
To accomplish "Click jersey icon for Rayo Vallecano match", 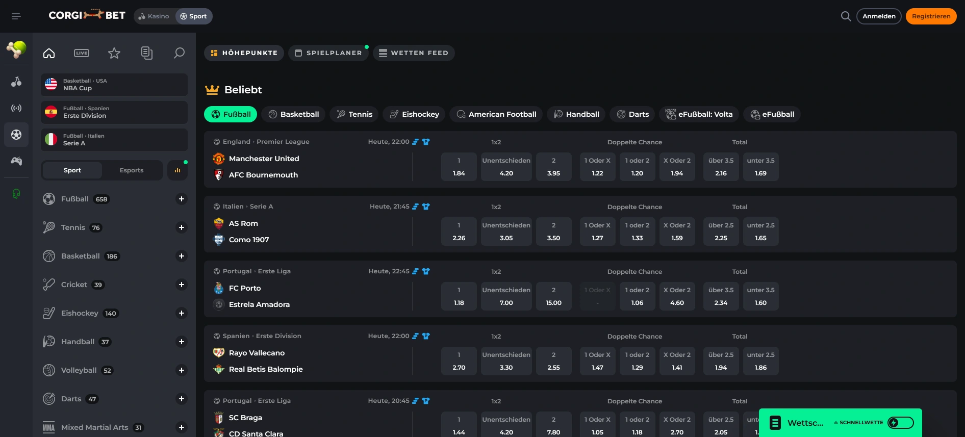I will pyautogui.click(x=426, y=336).
